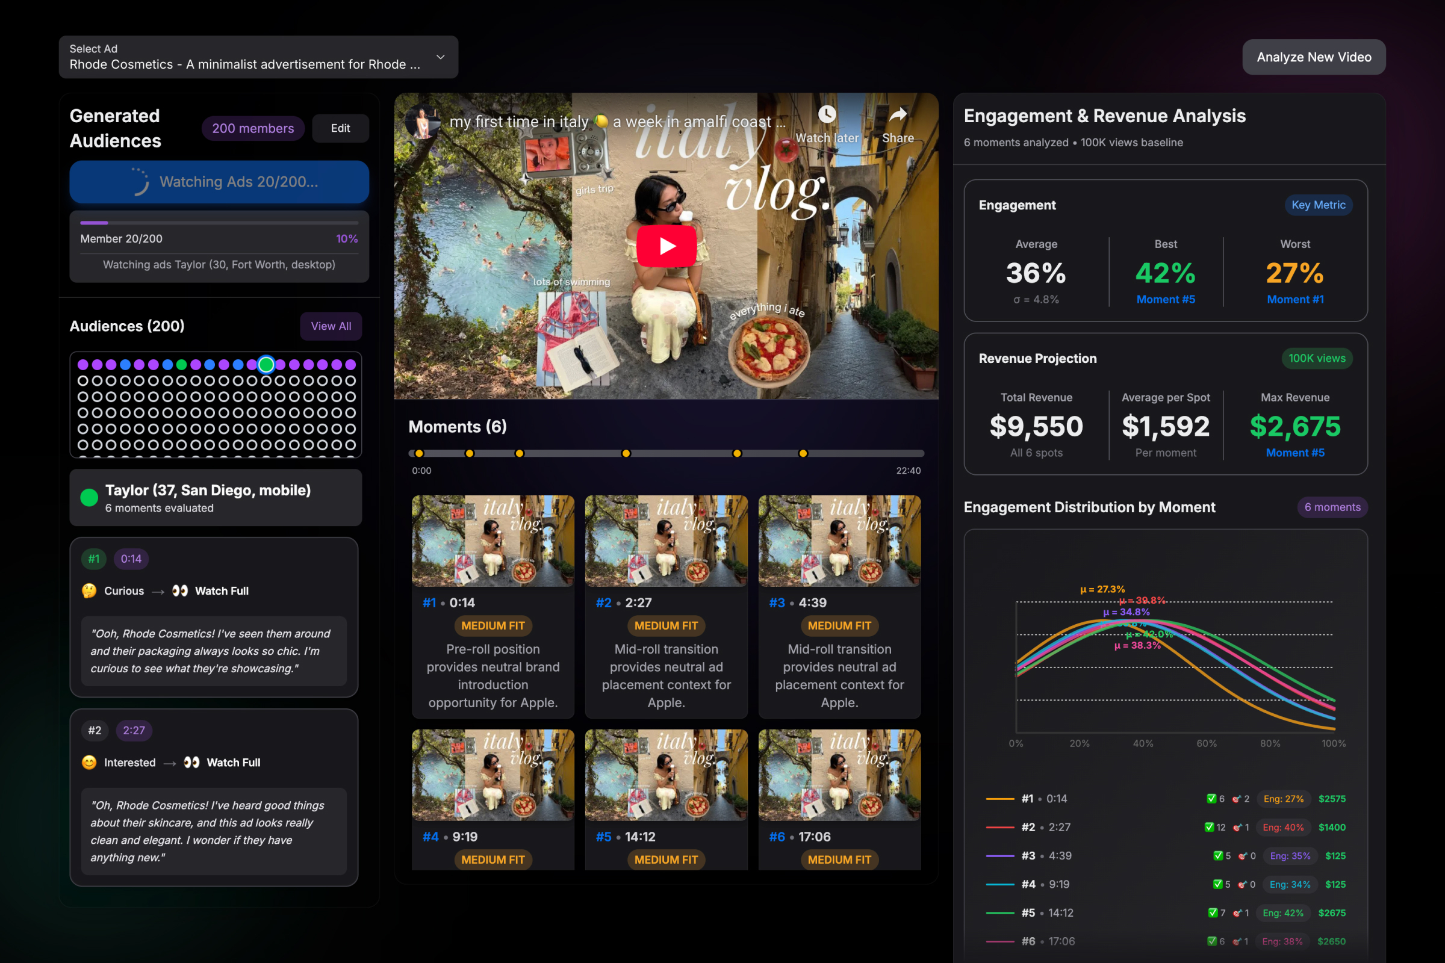
Task: Click View All audiences button
Action: (331, 326)
